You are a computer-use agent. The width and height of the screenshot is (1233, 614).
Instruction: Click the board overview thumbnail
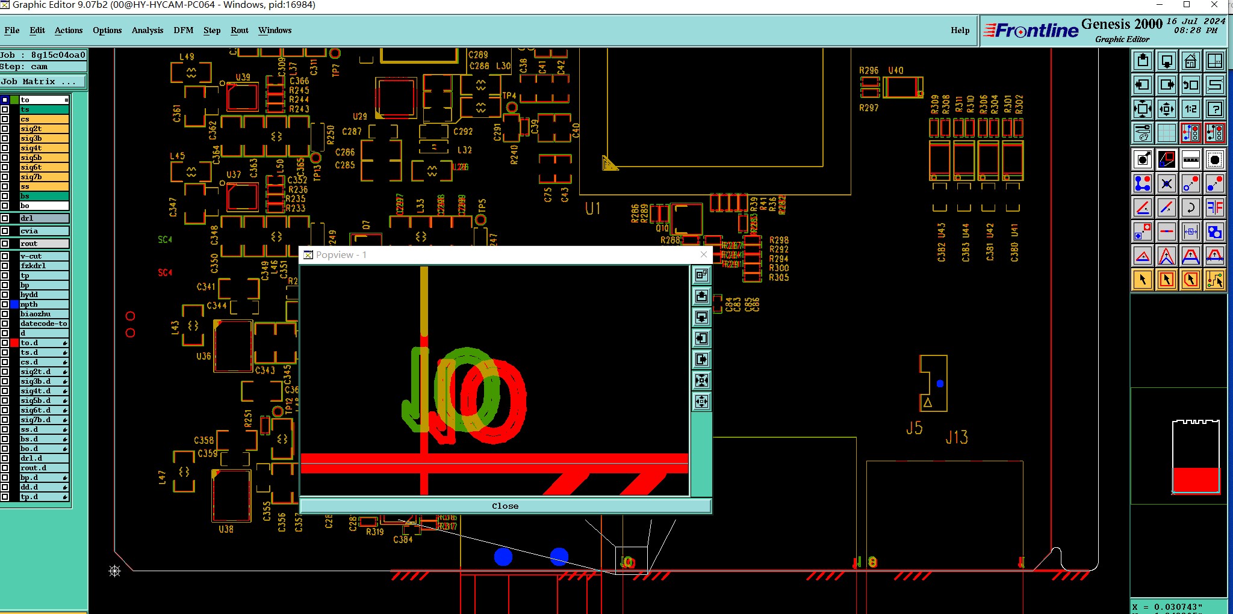[x=1196, y=456]
